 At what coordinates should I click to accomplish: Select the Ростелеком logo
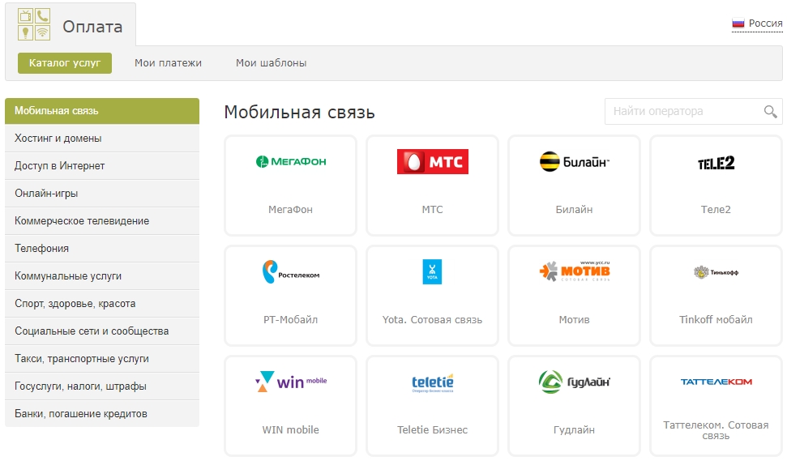click(x=291, y=272)
